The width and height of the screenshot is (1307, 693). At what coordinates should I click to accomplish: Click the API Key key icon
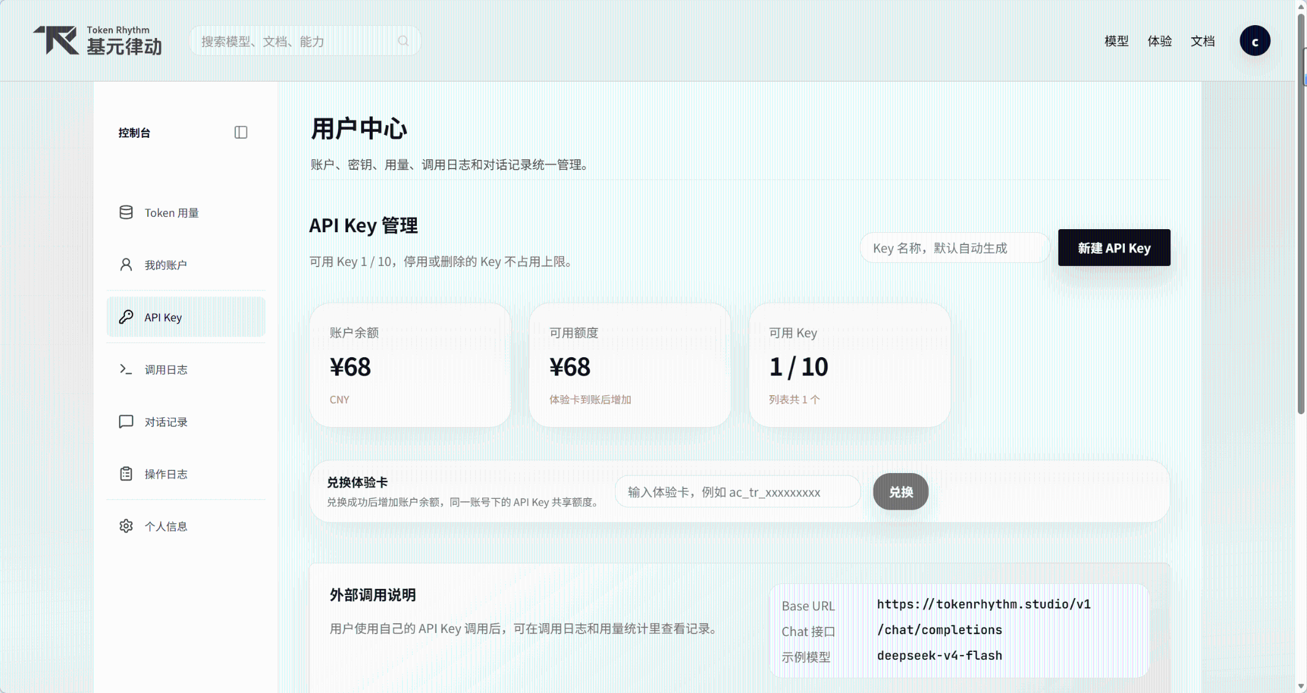point(126,317)
